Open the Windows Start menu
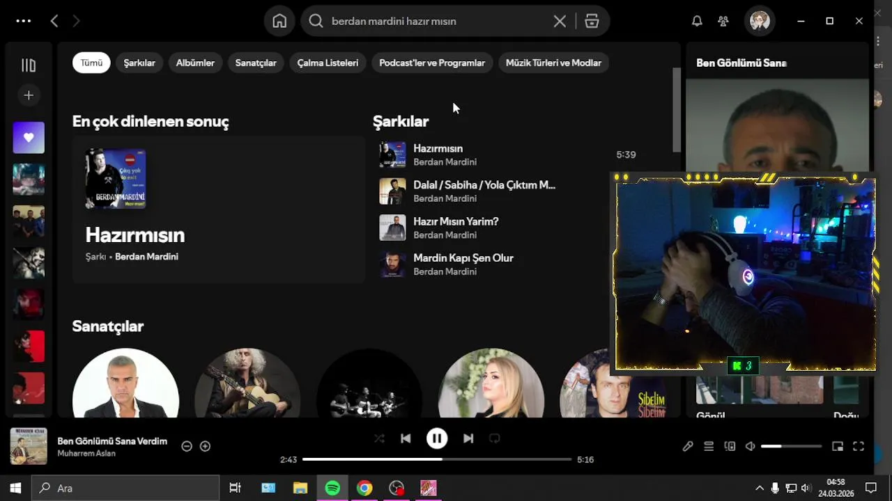This screenshot has width=892, height=501. click(x=15, y=488)
